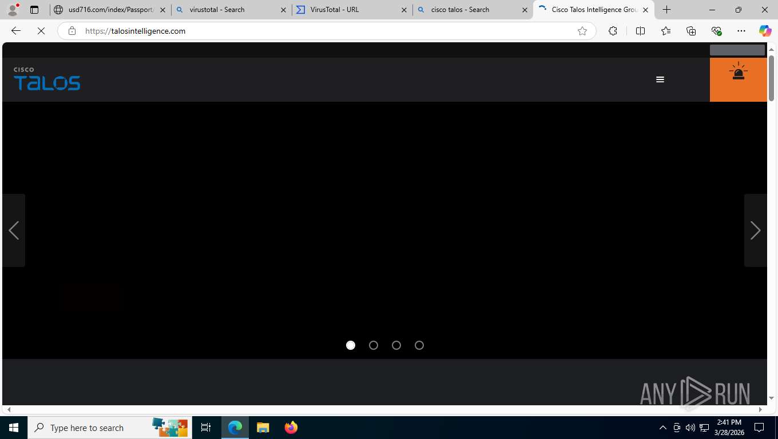Open the Favorites list
This screenshot has width=778, height=439.
(666, 31)
